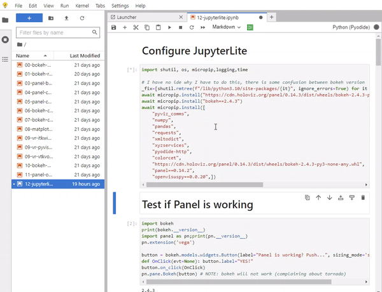
Task: Open the Run menu
Action: (64, 6)
